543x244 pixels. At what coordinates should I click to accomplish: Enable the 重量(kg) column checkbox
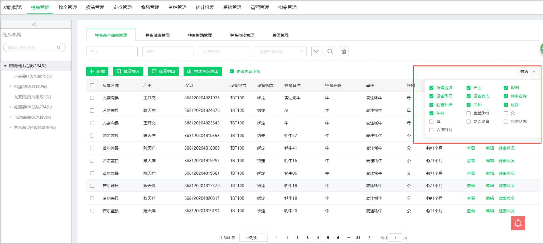[x=469, y=113]
